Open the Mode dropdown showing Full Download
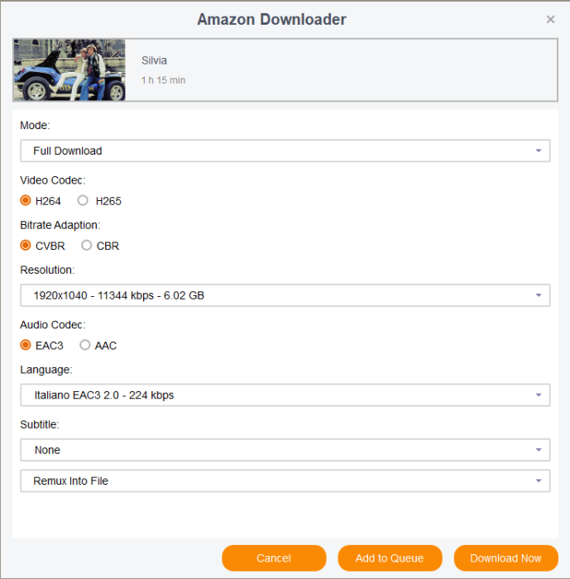Image resolution: width=570 pixels, height=579 pixels. 285,151
